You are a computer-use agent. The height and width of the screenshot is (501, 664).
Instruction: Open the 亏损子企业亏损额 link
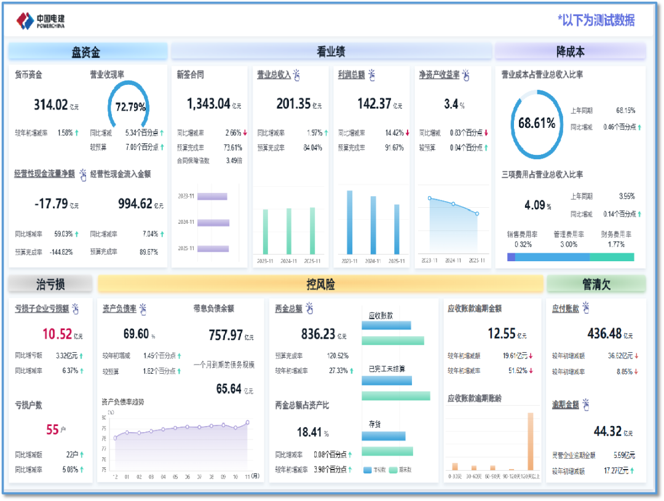tap(42, 309)
